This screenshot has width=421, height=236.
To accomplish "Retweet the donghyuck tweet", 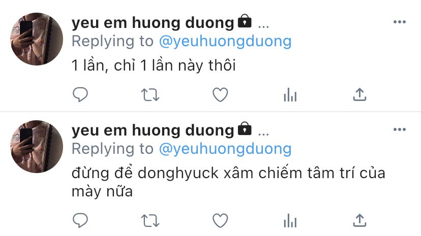I will click(151, 221).
